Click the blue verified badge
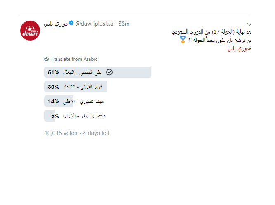The height and width of the screenshot is (205, 275). 71,23
